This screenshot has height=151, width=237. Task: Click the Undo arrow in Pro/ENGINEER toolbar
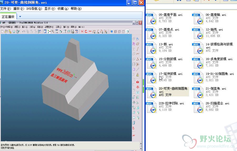tap(24, 31)
